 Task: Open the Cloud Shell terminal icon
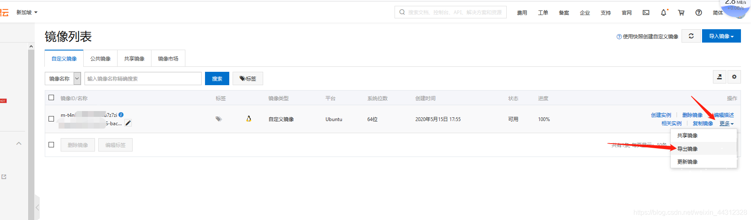pyautogui.click(x=646, y=13)
